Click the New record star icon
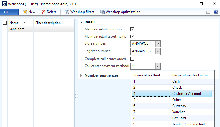 coord(25,12)
